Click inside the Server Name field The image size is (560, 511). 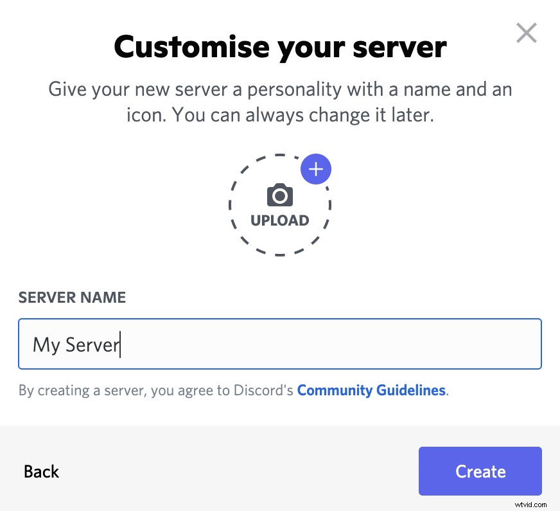tap(279, 344)
